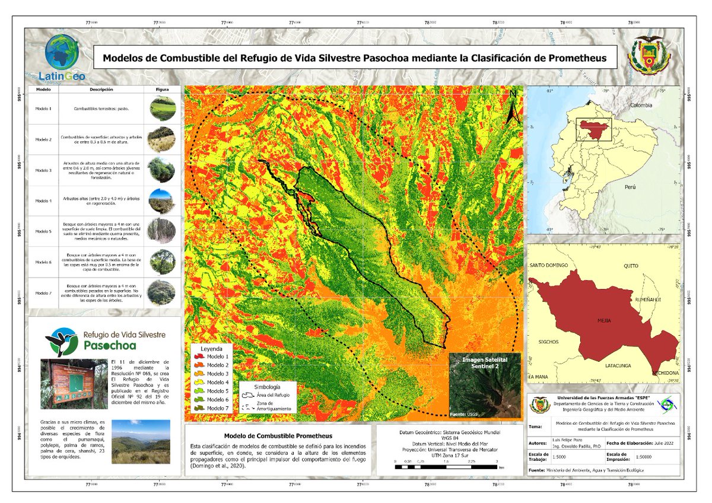Click the Modelo 6 legend swatch

click(x=199, y=400)
